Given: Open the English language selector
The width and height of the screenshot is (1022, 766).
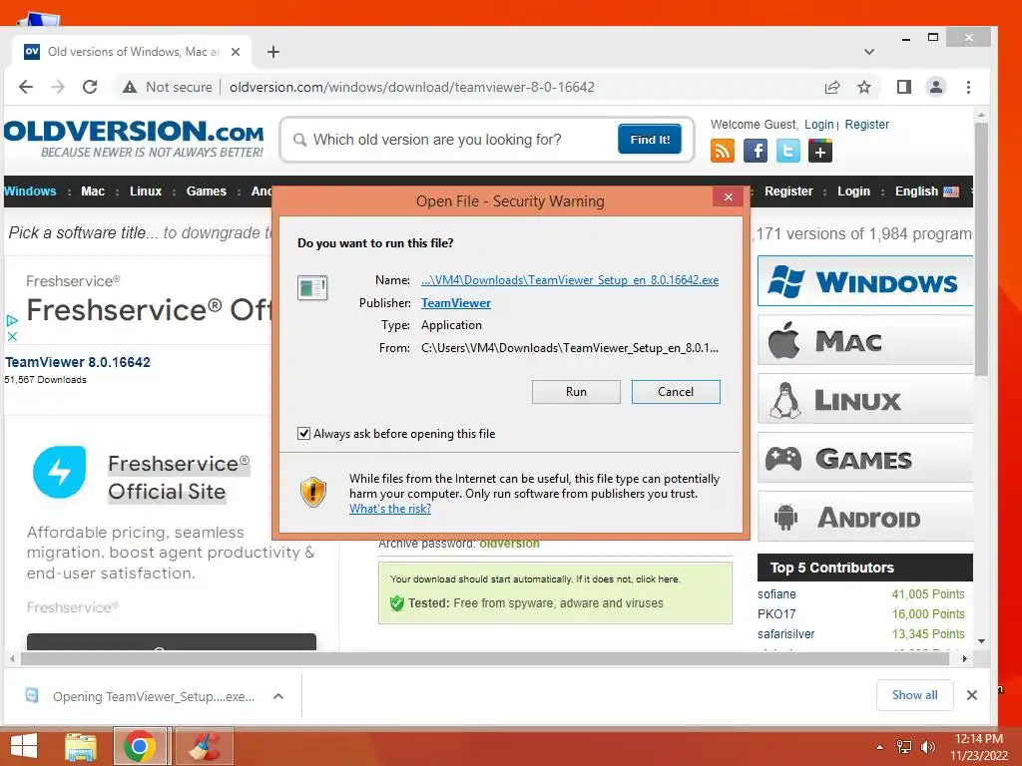Looking at the screenshot, I should 927,191.
